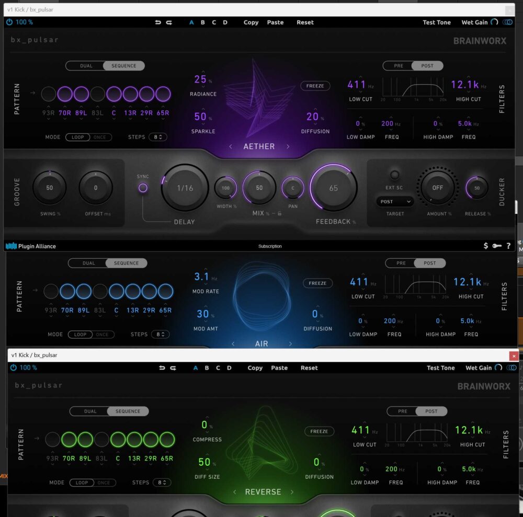This screenshot has height=517, width=523.
Task: Toggle Freeze in the Air panel
Action: tap(317, 283)
